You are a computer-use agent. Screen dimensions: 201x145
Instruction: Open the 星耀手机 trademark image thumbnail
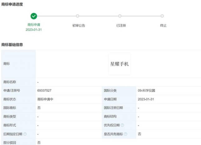pos(120,64)
